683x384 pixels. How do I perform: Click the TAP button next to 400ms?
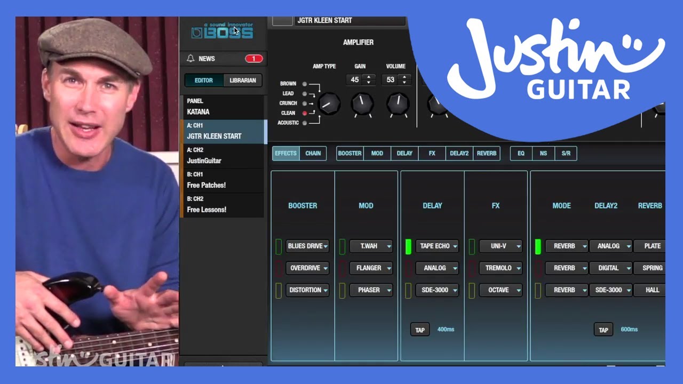coord(420,330)
